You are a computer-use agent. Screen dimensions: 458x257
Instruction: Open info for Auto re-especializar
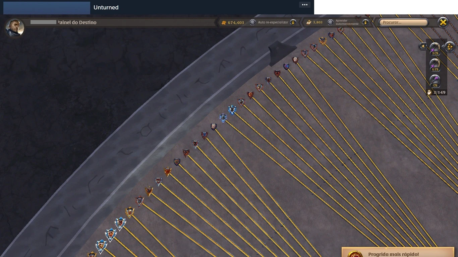(x=293, y=22)
